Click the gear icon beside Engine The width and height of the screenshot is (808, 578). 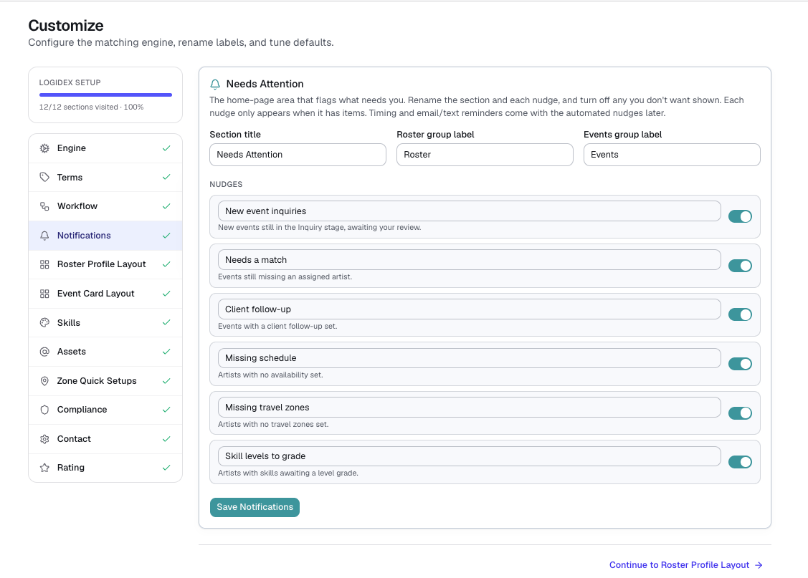45,148
